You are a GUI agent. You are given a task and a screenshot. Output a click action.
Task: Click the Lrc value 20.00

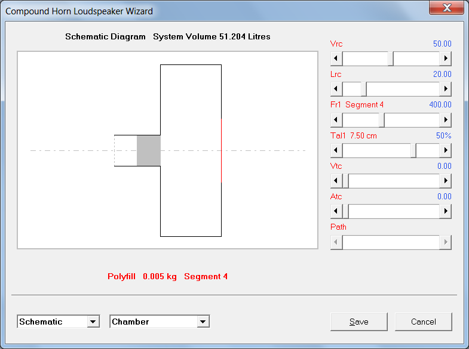click(442, 74)
